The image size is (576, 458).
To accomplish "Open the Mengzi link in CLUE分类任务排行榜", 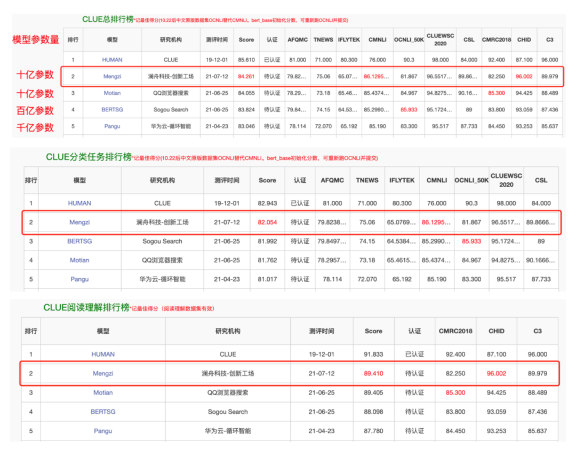I will point(79,222).
